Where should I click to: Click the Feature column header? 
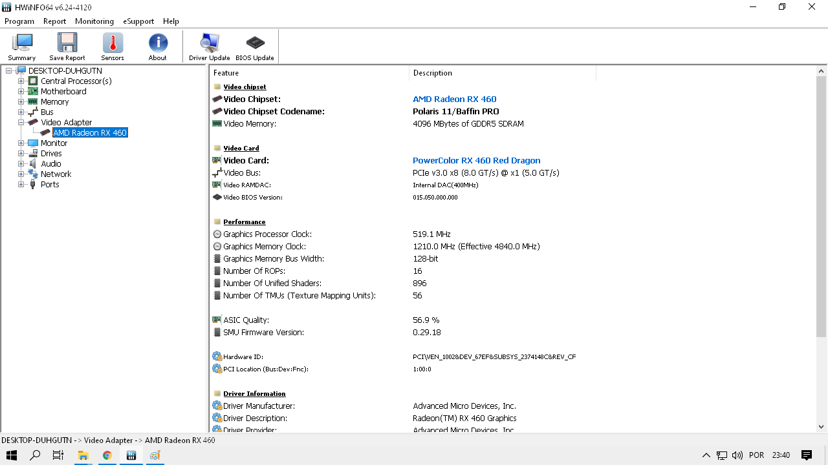tap(310, 73)
